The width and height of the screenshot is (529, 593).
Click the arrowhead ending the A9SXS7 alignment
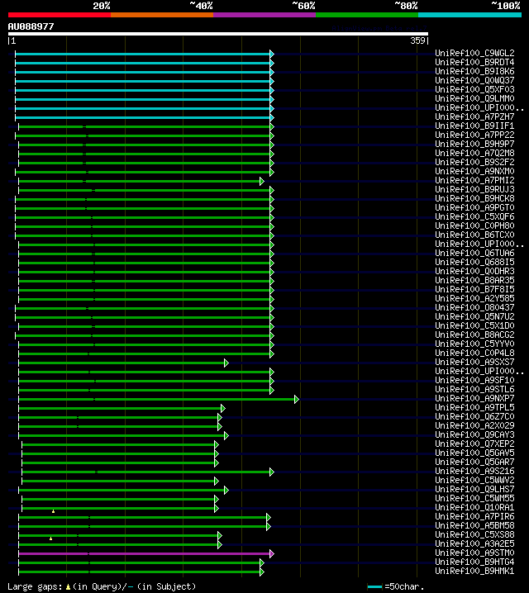point(226,363)
